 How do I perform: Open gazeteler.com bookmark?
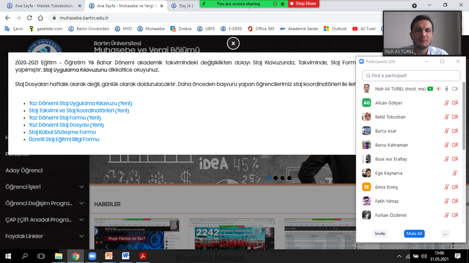pyautogui.click(x=46, y=29)
